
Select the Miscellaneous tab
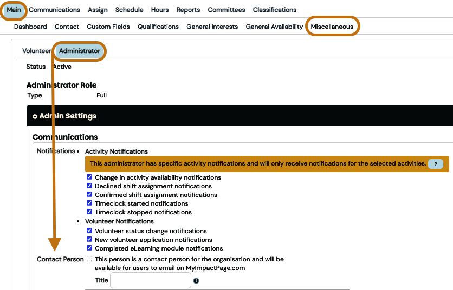coord(332,27)
